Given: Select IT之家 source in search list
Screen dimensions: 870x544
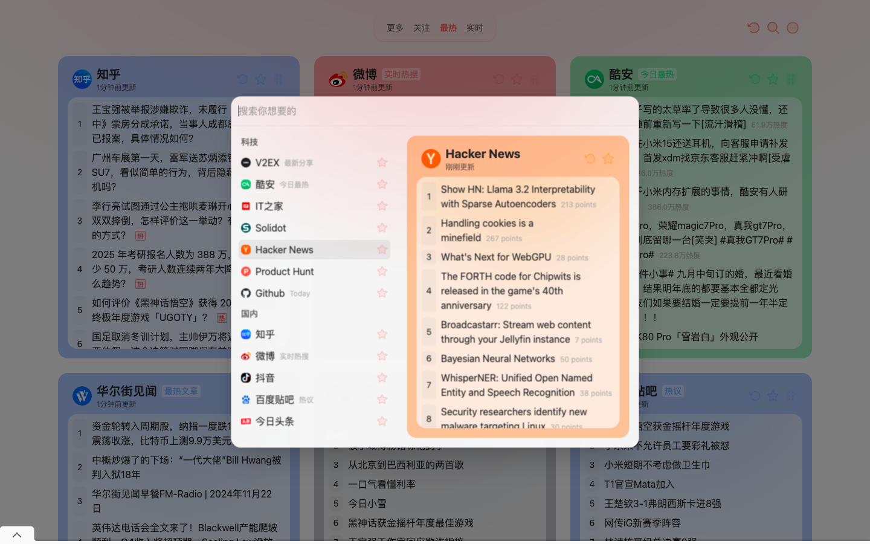Looking at the screenshot, I should coord(314,206).
